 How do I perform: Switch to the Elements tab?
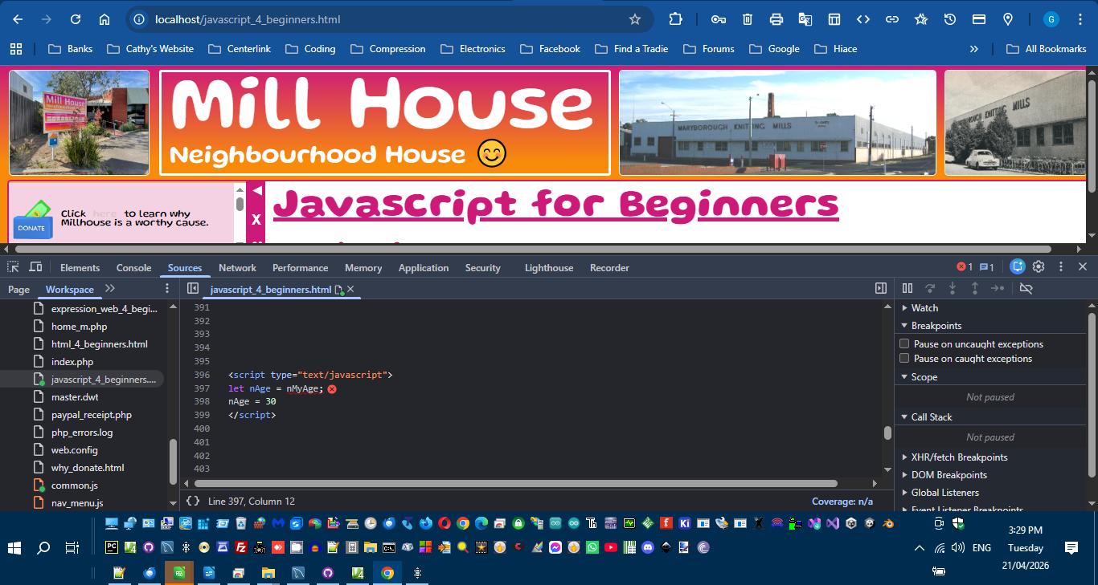click(80, 268)
